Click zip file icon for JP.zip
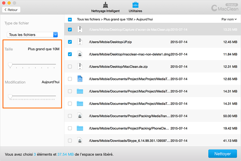Screen dimensions: 241x161 tap(80, 42)
